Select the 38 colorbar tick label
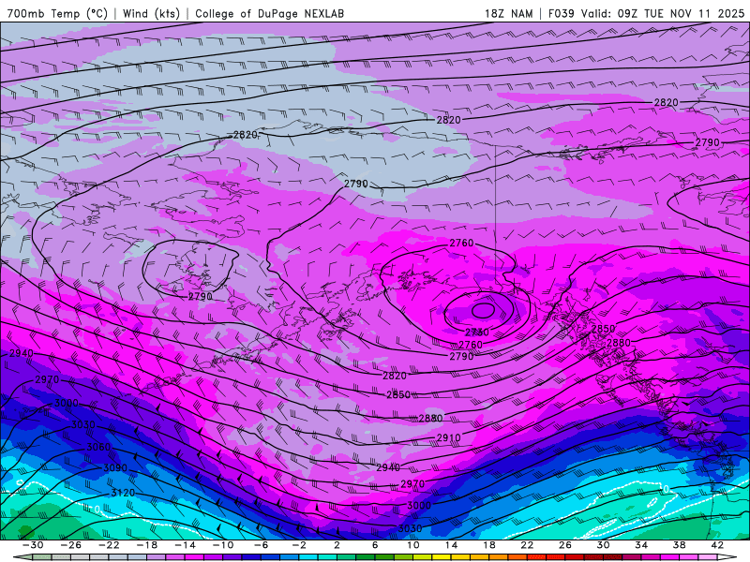Screen dimensions: 750x562 pos(679,545)
